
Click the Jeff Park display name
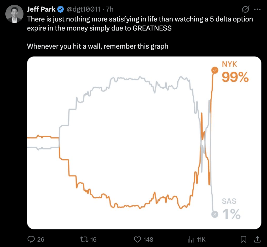pyautogui.click(x=41, y=9)
